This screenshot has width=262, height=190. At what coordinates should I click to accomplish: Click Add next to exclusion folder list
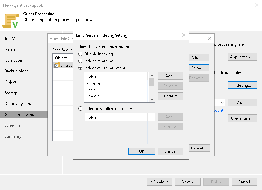171,76
